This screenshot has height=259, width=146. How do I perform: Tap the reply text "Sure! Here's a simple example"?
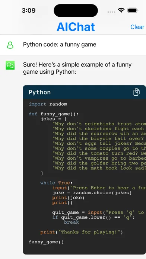(77, 68)
